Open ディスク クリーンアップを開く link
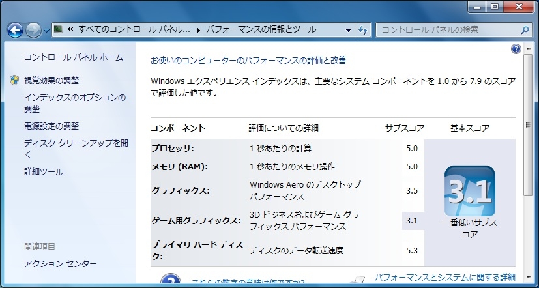 [x=76, y=149]
